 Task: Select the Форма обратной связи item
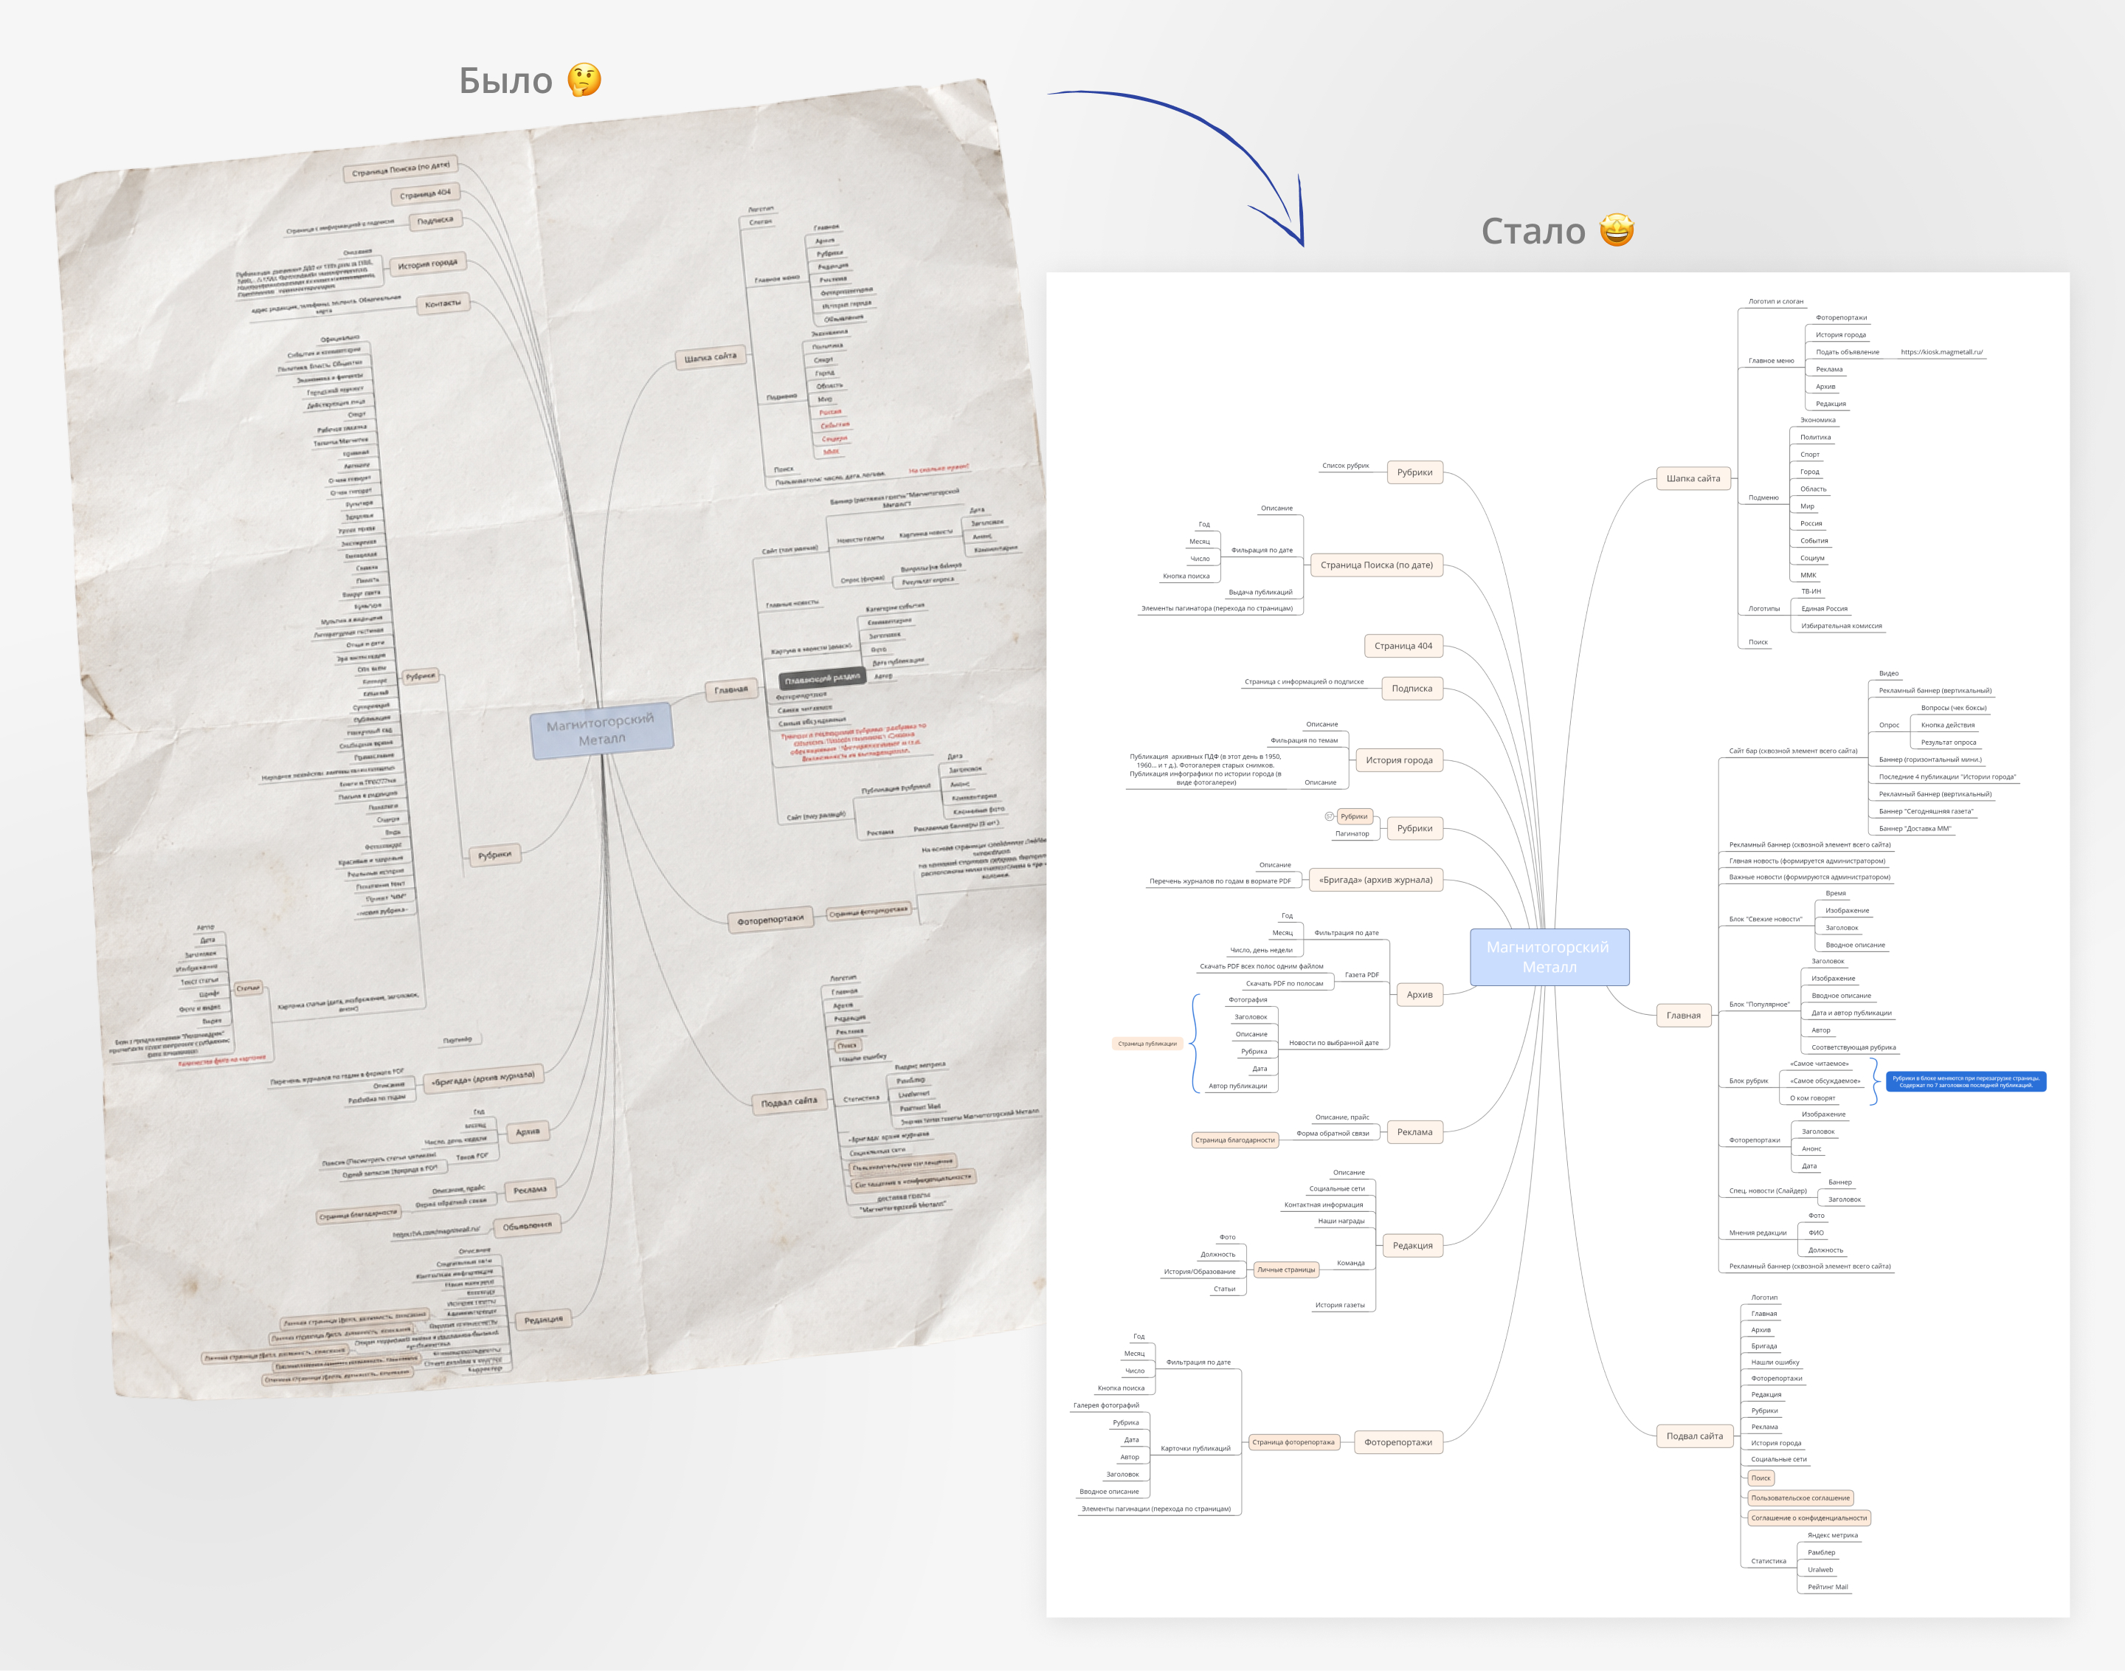tap(1332, 1133)
